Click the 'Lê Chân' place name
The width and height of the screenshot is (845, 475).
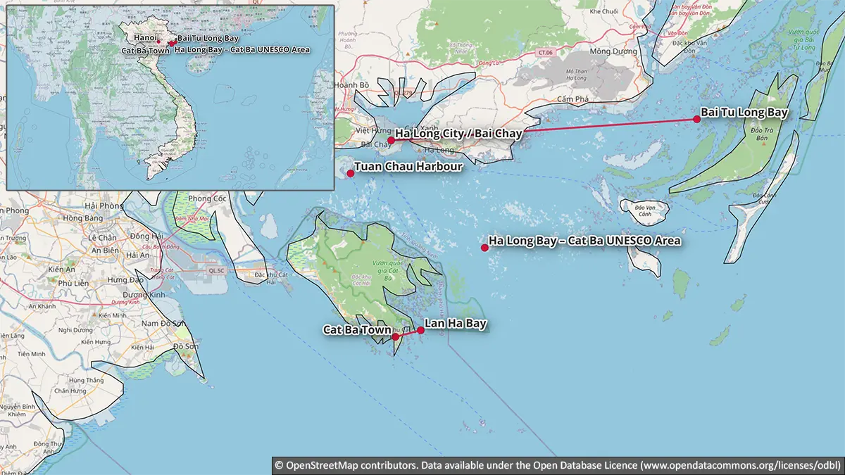[x=101, y=239]
